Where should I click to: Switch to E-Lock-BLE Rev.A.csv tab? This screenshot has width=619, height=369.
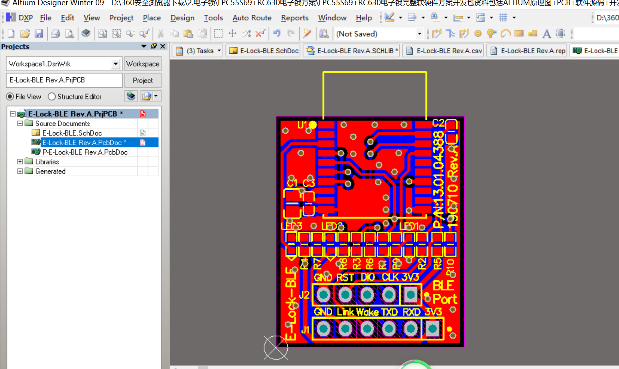[443, 51]
